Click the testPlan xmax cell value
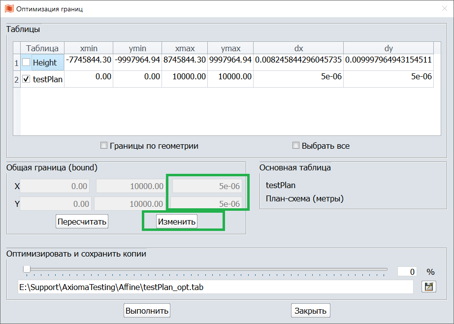Screen dimensions: 454x324 [x=184, y=77]
